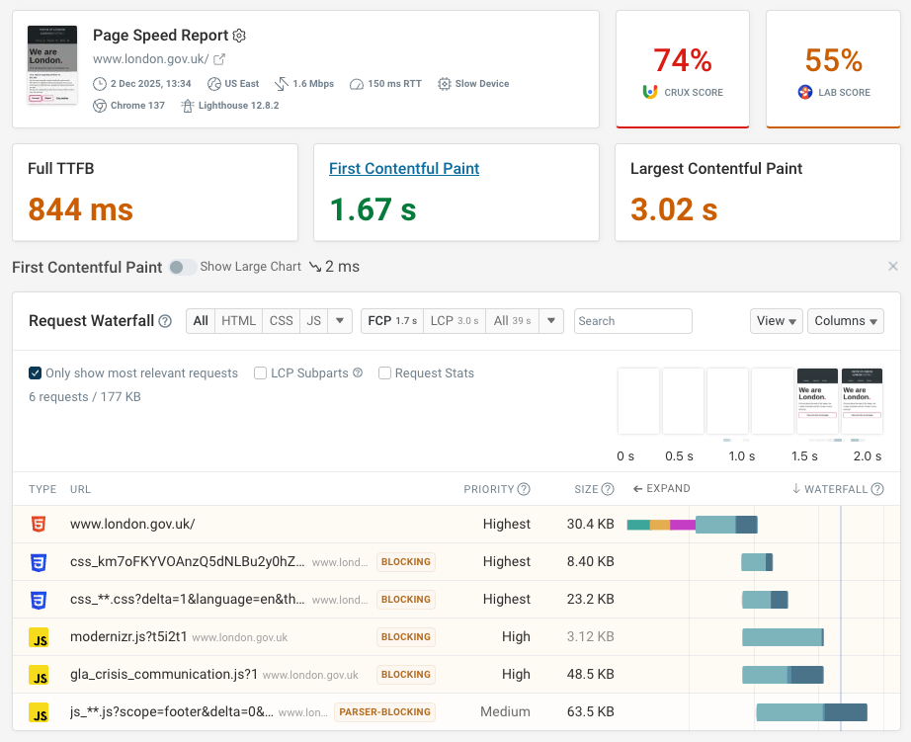Click the JS icon for modernizr.js row

pos(39,637)
